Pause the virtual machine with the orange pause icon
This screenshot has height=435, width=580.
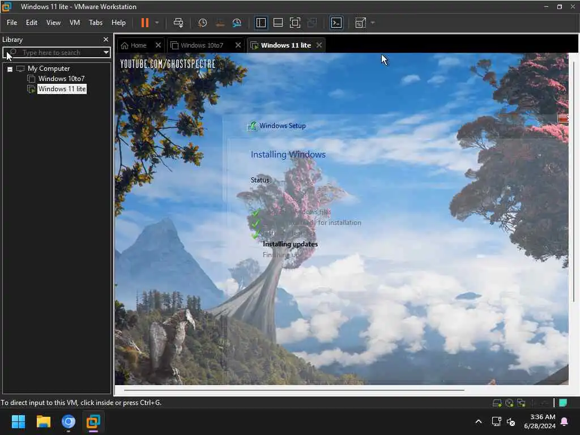click(x=144, y=23)
